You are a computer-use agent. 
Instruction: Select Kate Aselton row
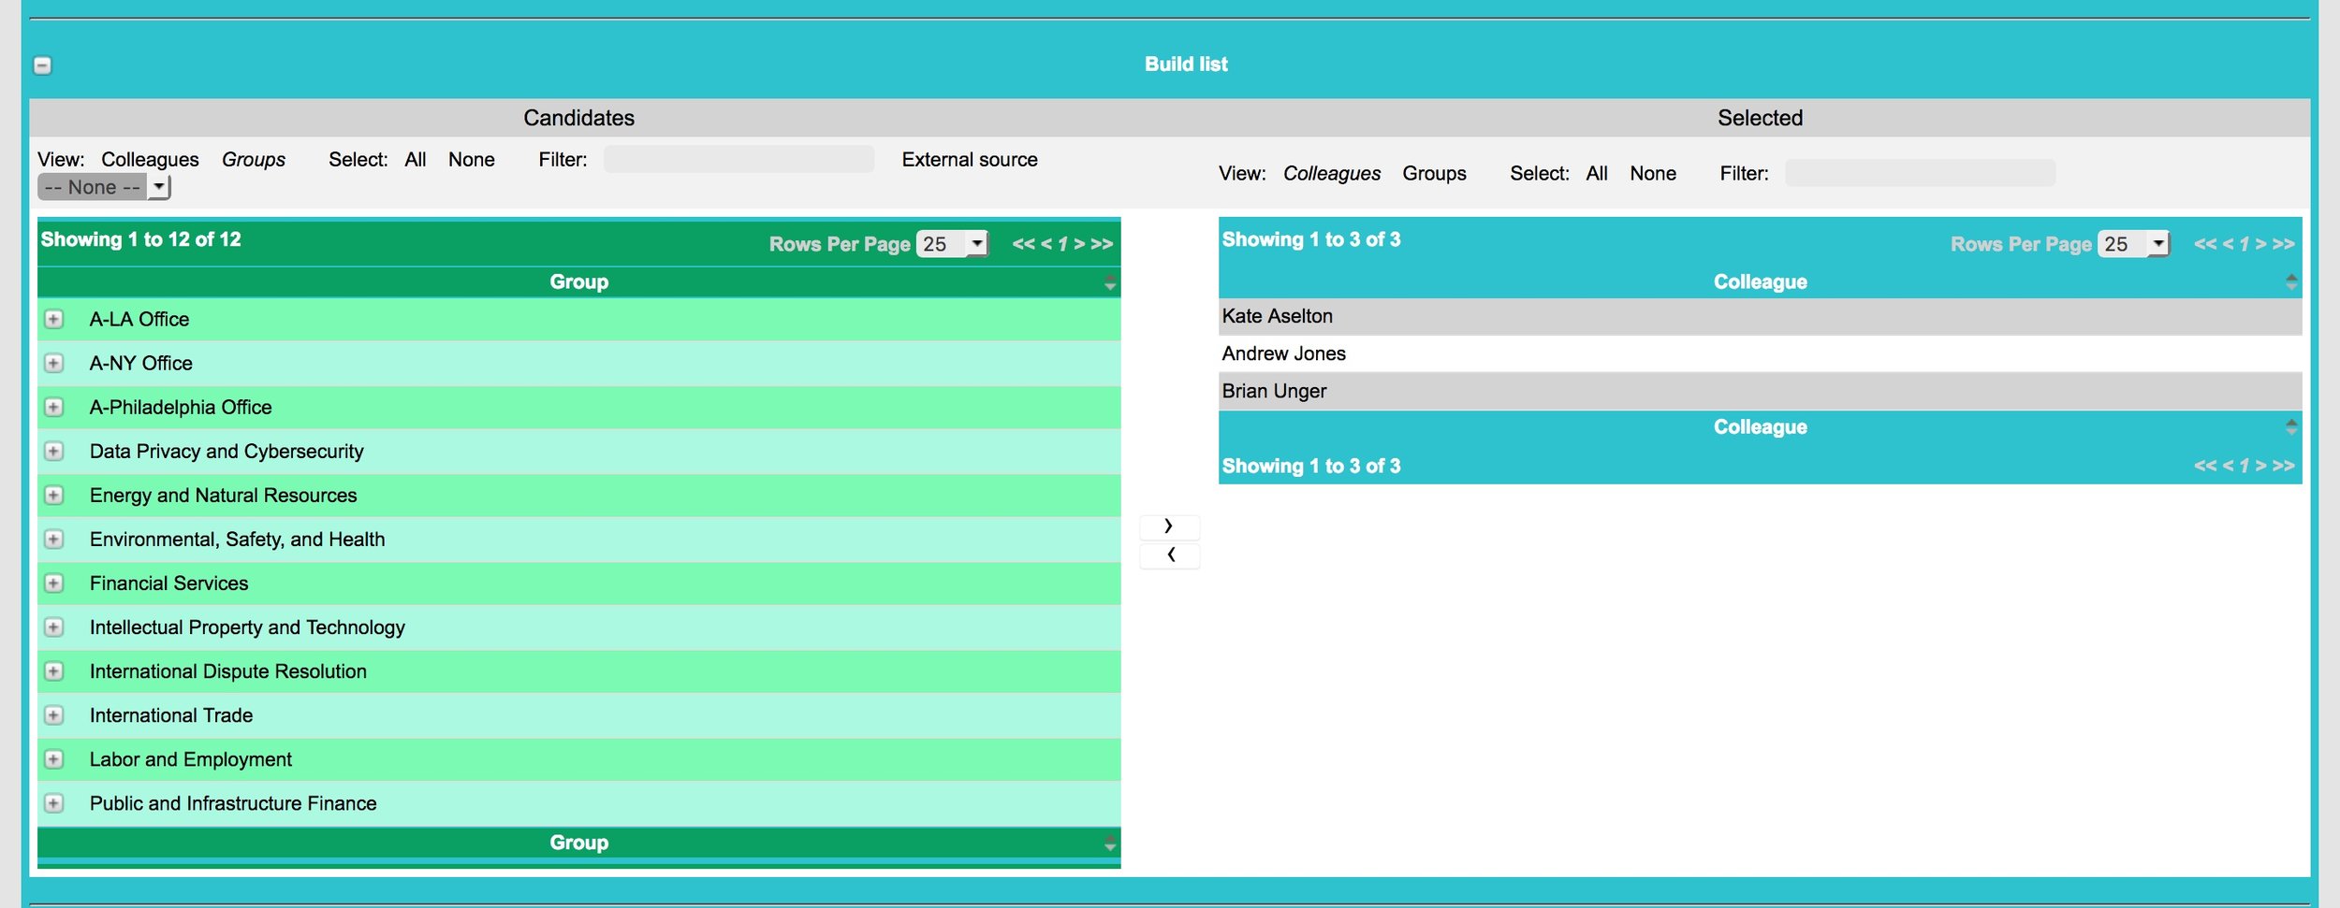1760,317
